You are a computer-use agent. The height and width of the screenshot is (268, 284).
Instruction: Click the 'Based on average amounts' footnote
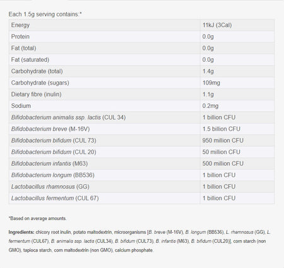pyautogui.click(x=38, y=218)
